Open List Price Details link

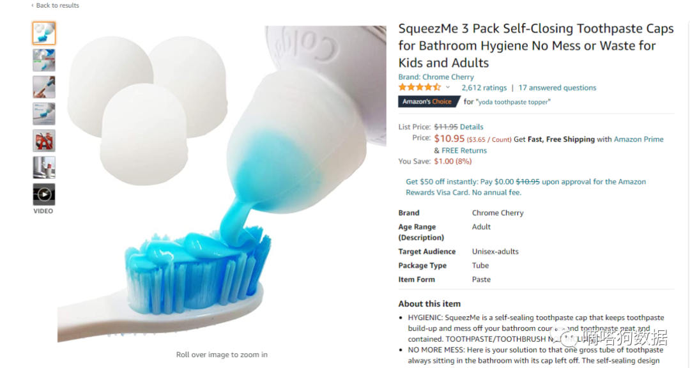[x=471, y=127]
